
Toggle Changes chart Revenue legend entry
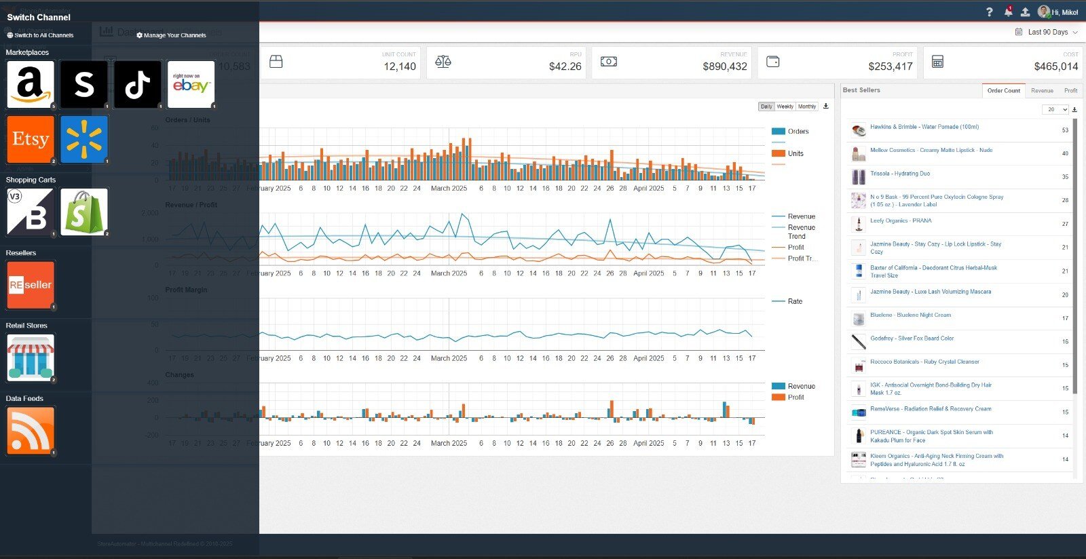pyautogui.click(x=793, y=386)
